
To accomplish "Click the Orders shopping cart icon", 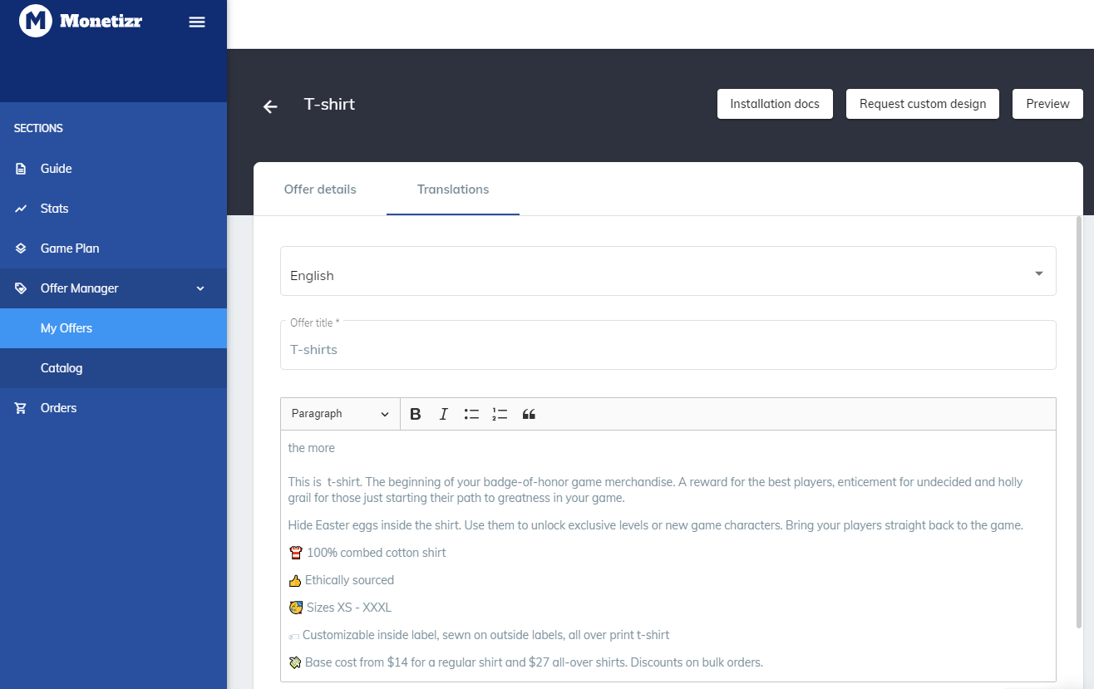I will [x=21, y=408].
